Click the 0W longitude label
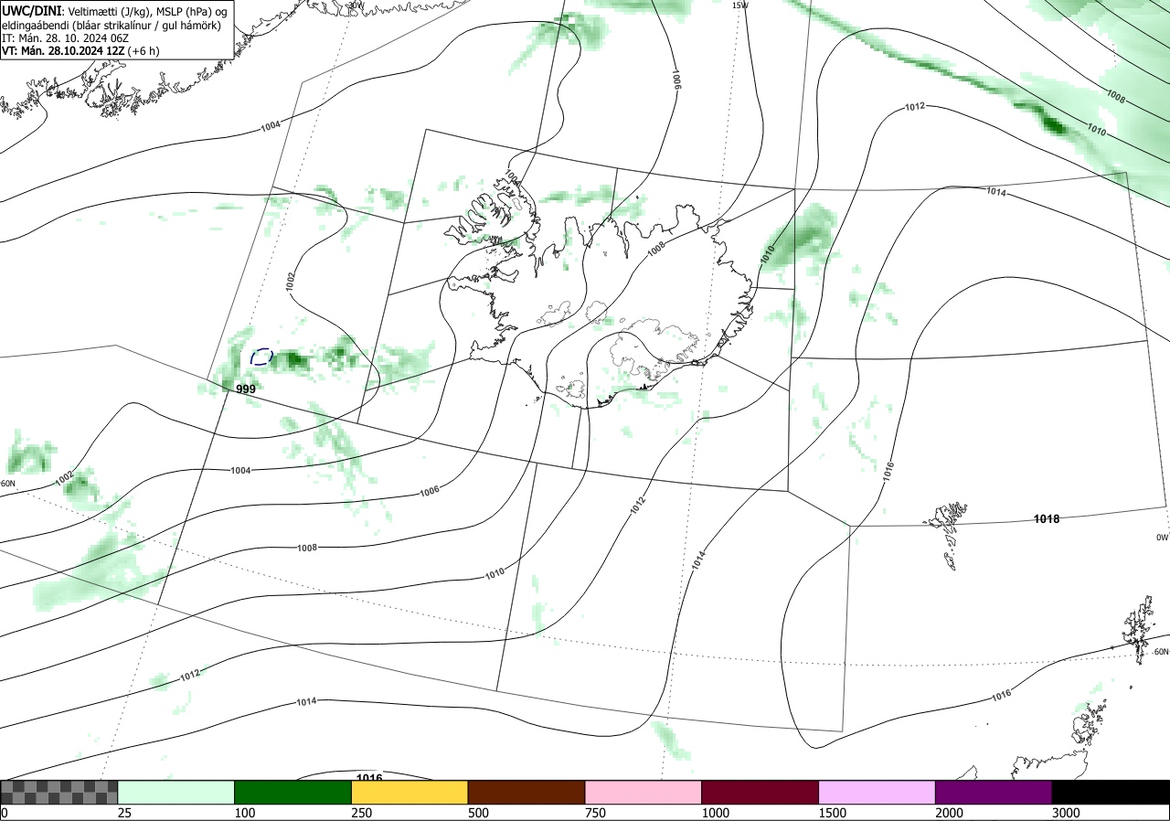This screenshot has height=821, width=1170. (1162, 538)
